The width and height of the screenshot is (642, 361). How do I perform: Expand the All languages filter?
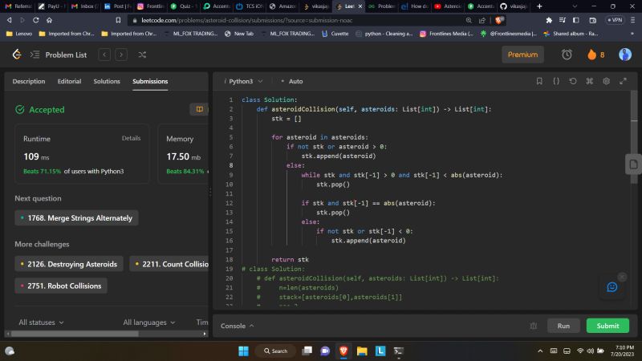(x=149, y=322)
